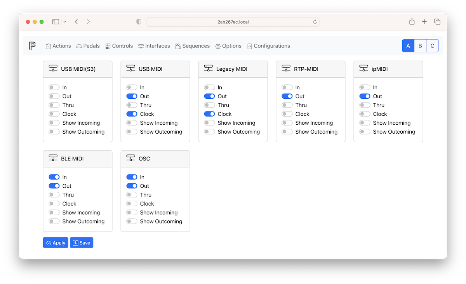
Task: Click the BLE MIDI interface icon
Action: (x=53, y=159)
